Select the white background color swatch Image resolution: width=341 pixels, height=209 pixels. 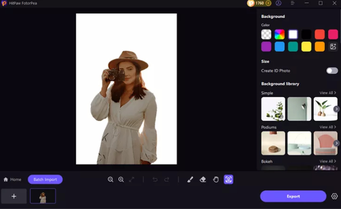coord(293,34)
